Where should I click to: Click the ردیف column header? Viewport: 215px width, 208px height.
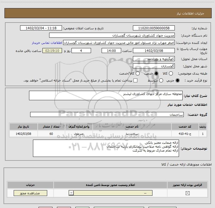click(x=203, y=126)
